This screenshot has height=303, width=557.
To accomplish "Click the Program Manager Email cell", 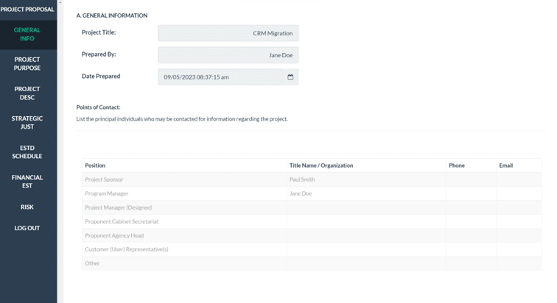I will tap(518, 193).
